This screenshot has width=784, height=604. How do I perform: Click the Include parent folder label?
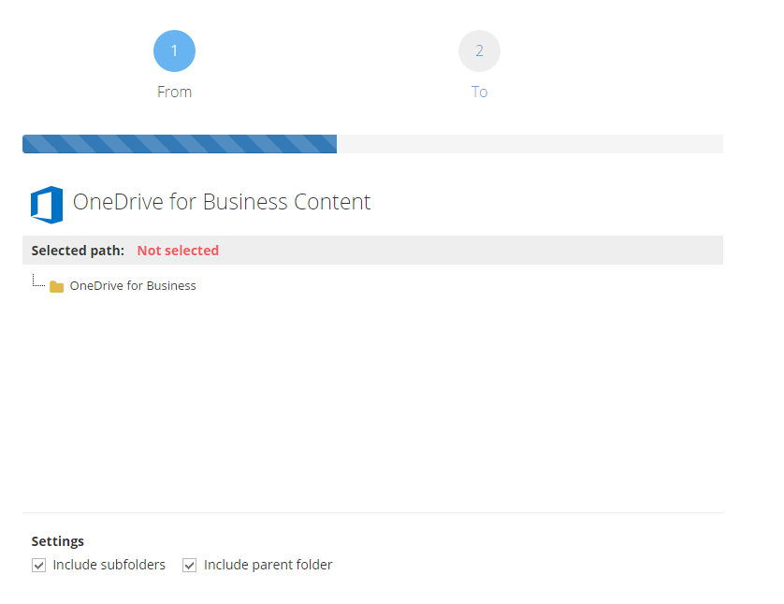click(x=268, y=565)
